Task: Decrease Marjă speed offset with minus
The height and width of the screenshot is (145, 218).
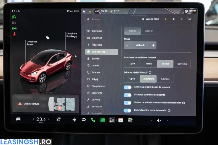Action: click(127, 45)
